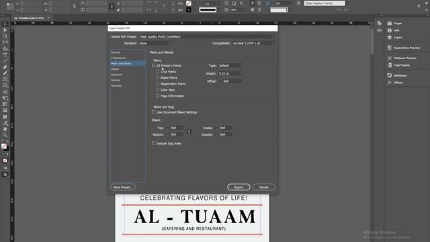Select the Eyedropper tool
Viewport: 430px width, 242px height.
coord(5,123)
